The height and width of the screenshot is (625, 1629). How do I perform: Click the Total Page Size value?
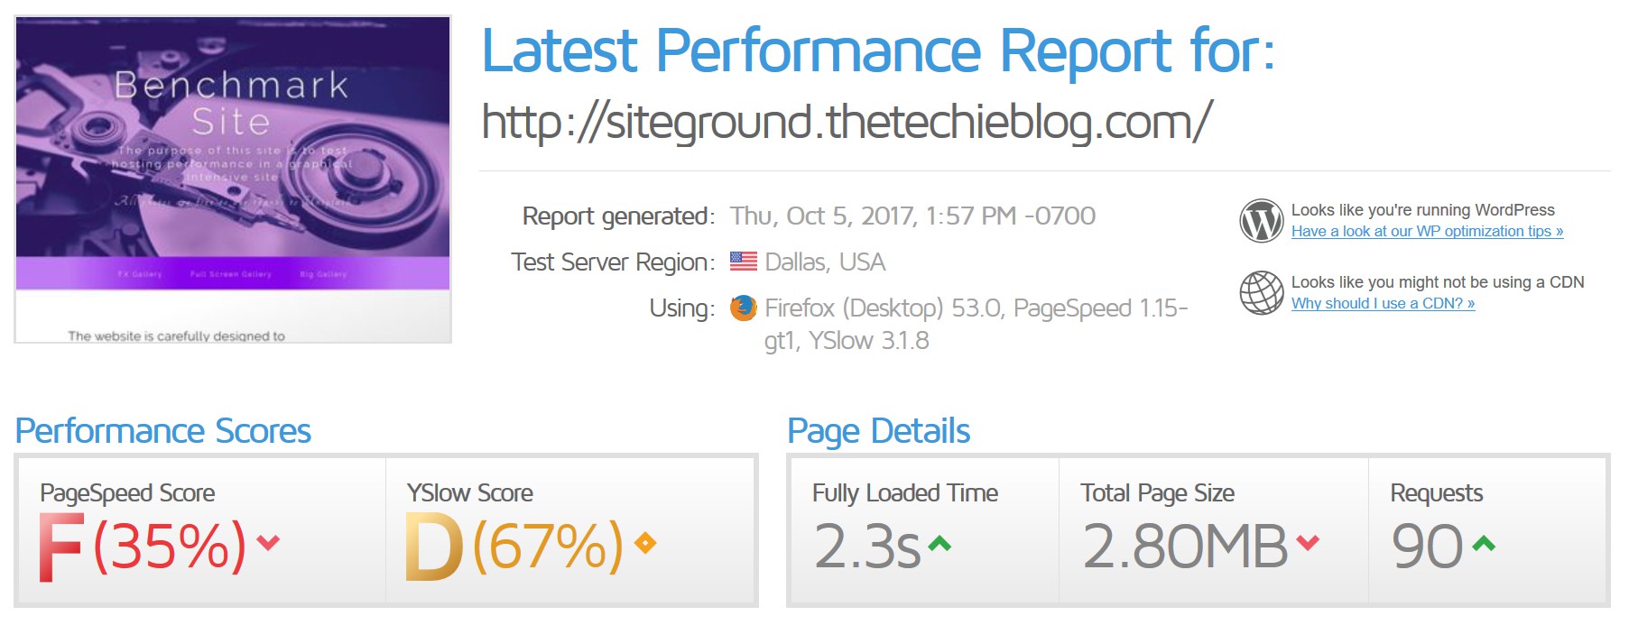coord(1185,546)
